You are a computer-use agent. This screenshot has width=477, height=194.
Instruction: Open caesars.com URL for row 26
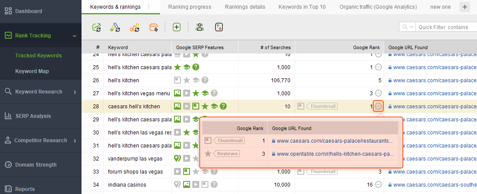[x=435, y=80]
